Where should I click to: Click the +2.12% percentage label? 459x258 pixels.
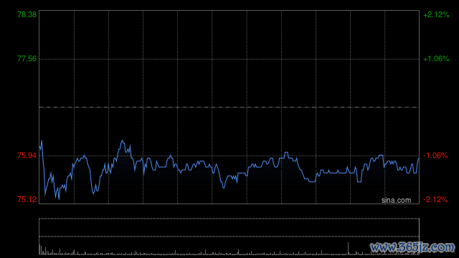tap(436, 14)
